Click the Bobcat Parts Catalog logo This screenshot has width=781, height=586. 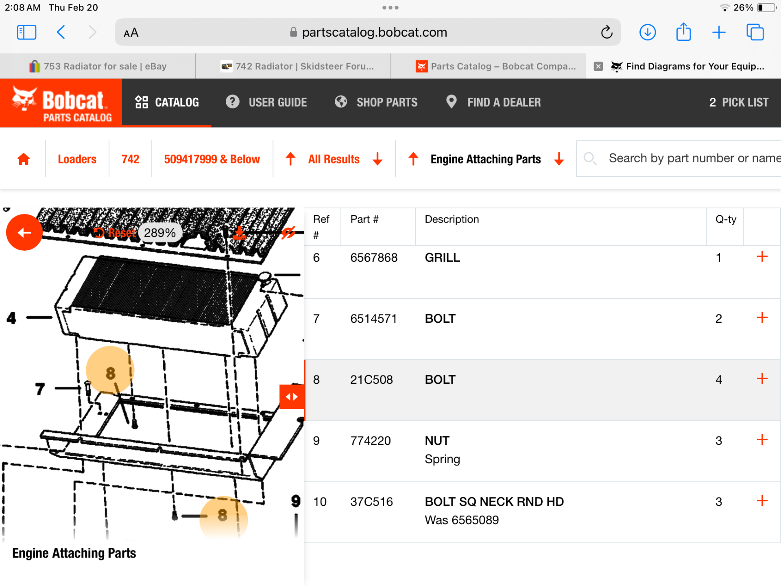click(61, 103)
